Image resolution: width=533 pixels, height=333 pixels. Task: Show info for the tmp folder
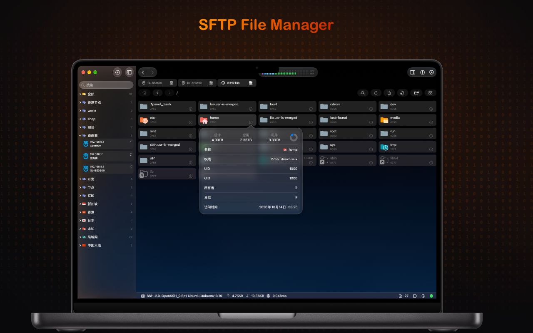click(431, 149)
